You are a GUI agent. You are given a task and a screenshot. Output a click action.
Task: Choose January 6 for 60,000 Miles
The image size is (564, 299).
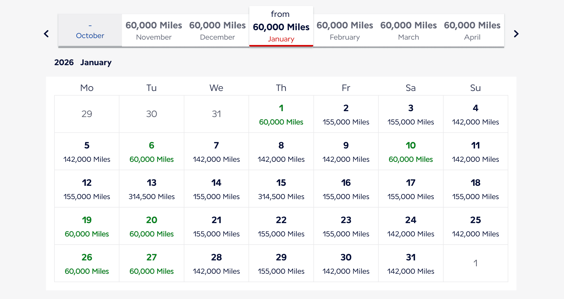[x=151, y=151]
